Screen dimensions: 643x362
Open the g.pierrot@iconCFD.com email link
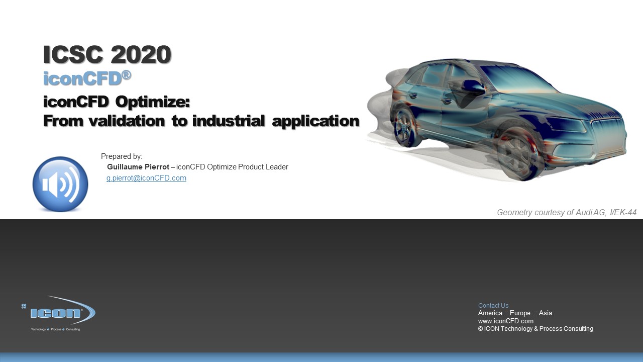pos(146,178)
